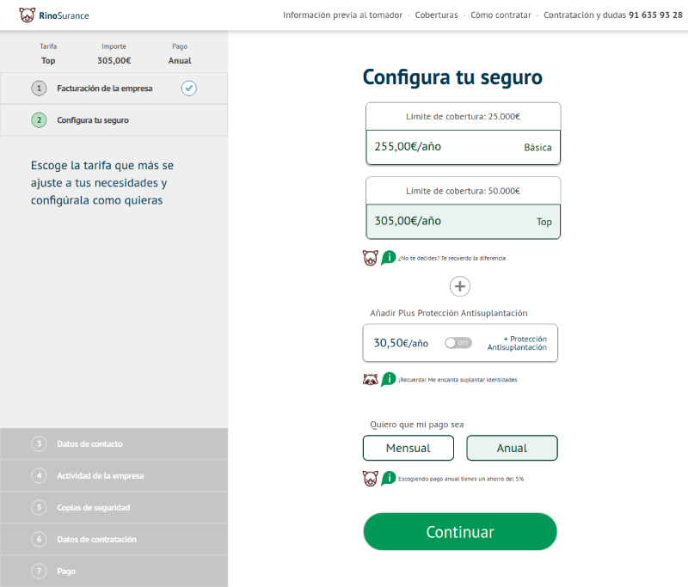
Task: Choose Anual payment option
Action: [x=512, y=448]
